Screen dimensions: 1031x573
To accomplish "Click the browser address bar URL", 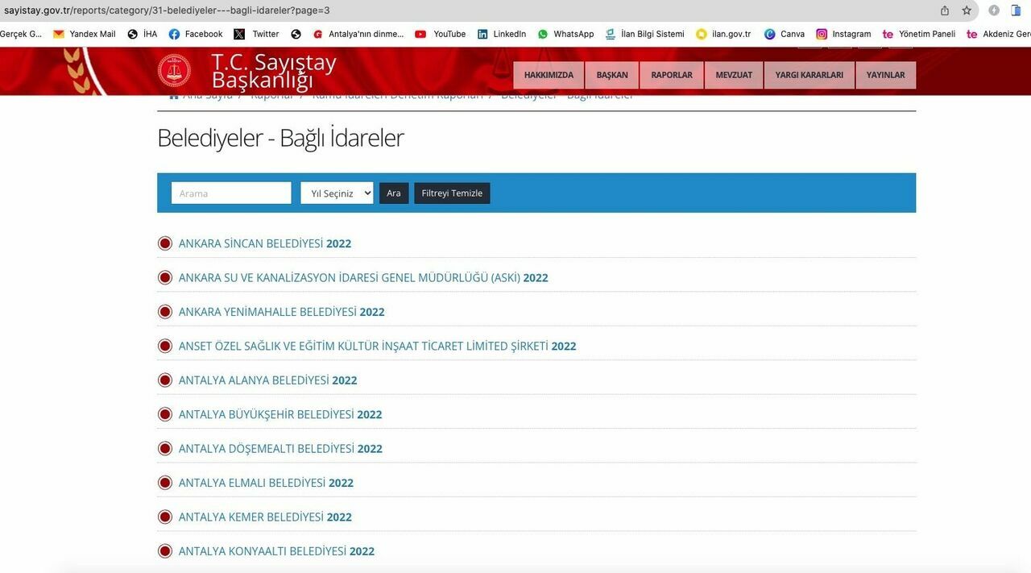I will click(167, 10).
